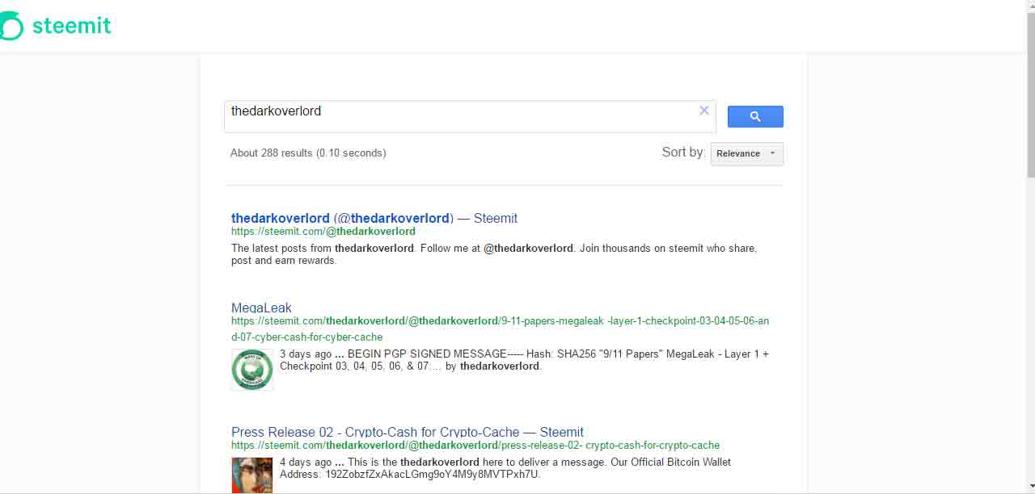The image size is (1035, 494).
Task: Click the Steemit logo icon
Action: pyautogui.click(x=11, y=26)
